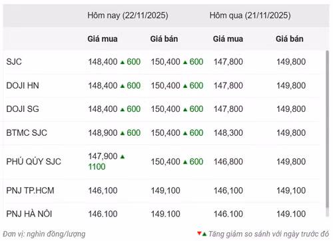
Task: Click PHÚ QÚY SJC today's buy price 147,900
Action: [103, 156]
